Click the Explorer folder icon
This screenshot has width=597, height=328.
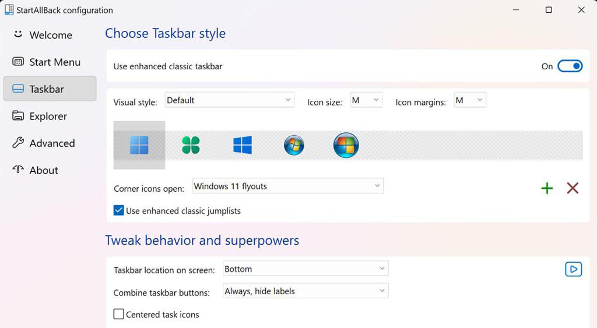point(18,116)
